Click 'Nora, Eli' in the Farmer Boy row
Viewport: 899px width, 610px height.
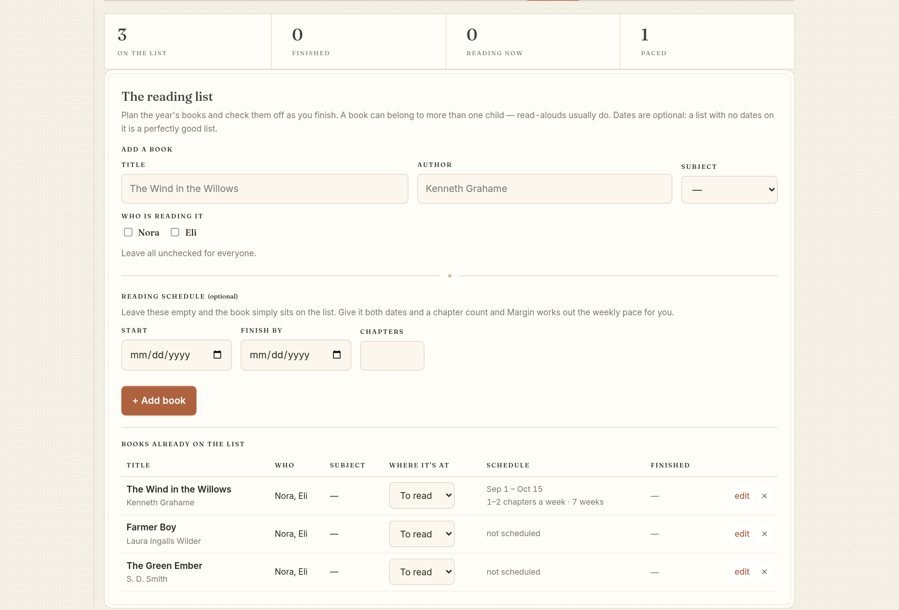pos(291,534)
